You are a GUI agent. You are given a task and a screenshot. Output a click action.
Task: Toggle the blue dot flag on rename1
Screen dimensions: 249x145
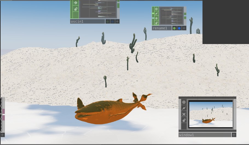click(x=179, y=28)
